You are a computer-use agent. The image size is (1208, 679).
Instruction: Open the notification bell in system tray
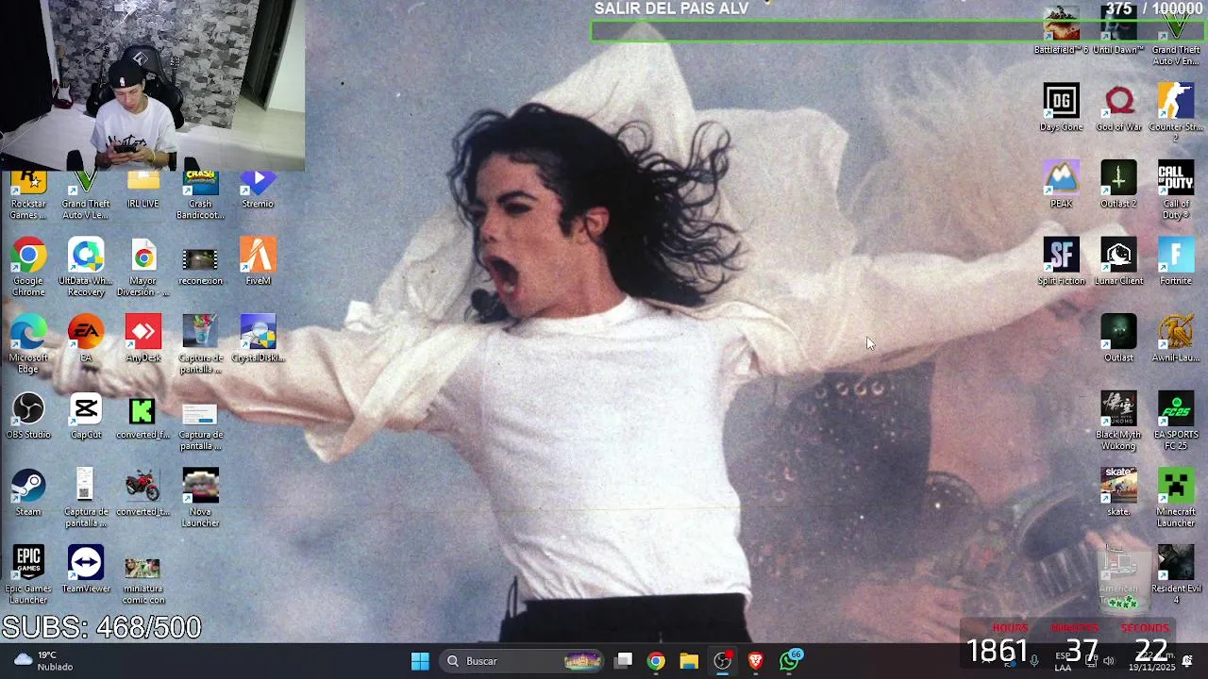click(1187, 660)
